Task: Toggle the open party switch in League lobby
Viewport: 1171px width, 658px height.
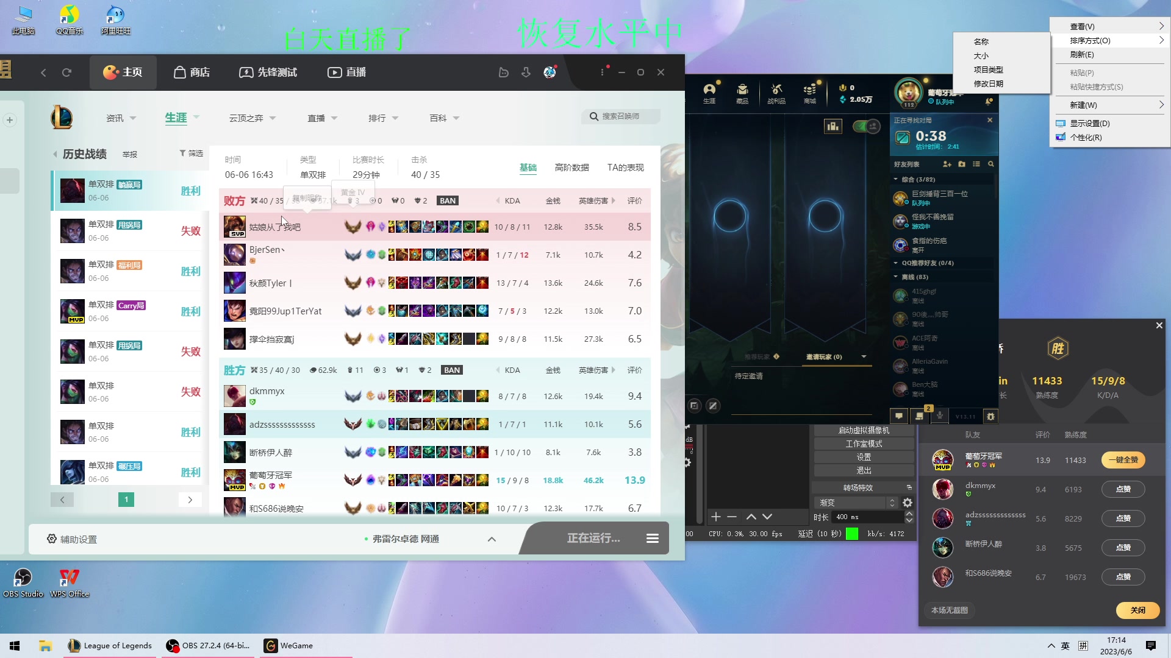Action: (x=866, y=126)
